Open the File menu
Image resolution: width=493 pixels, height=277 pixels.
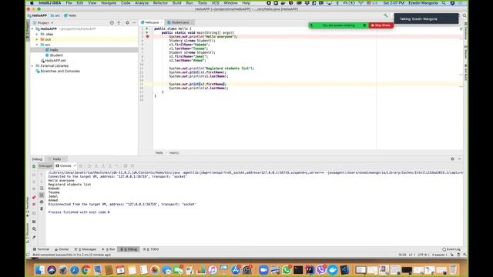pos(69,3)
